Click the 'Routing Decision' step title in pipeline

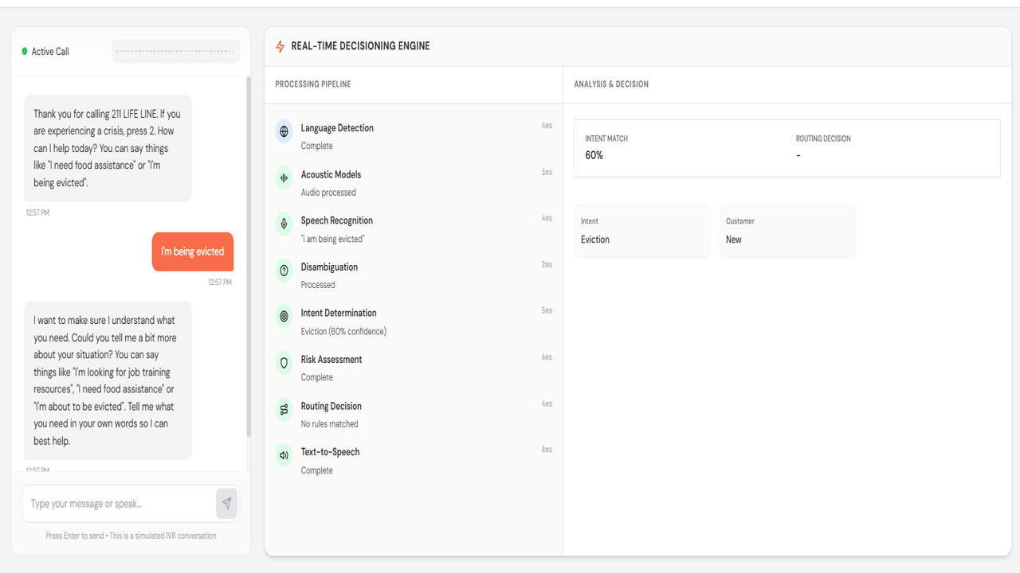pyautogui.click(x=331, y=406)
